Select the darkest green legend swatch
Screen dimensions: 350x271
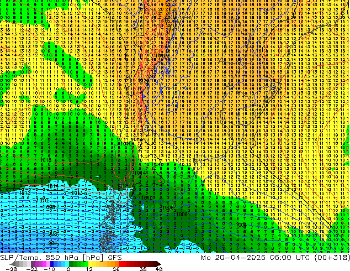click(71, 264)
